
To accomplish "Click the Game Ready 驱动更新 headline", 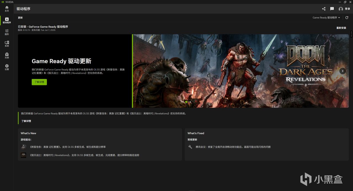I will point(61,61).
